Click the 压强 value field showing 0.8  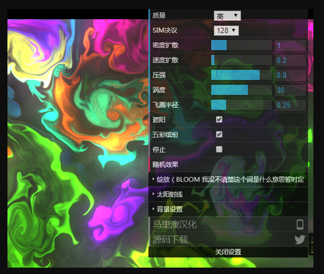[x=290, y=75]
